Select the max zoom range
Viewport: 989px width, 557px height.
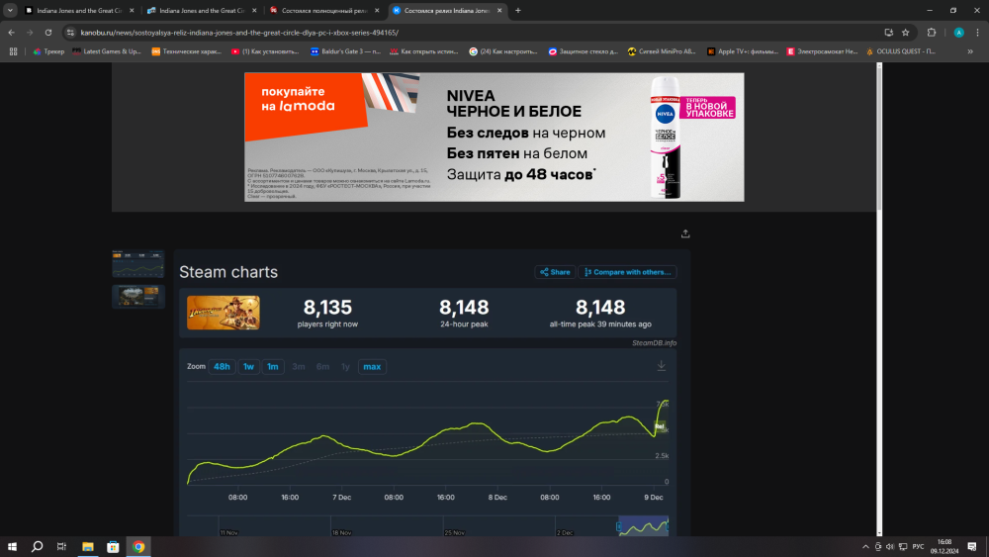(x=372, y=367)
